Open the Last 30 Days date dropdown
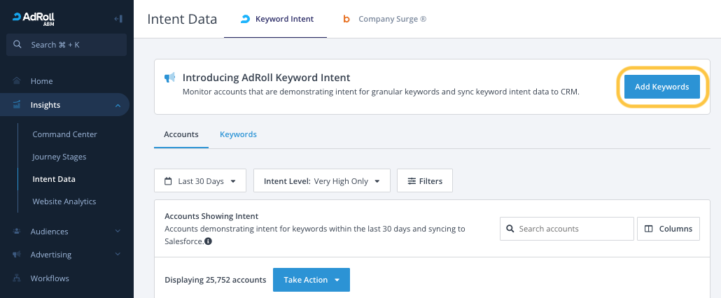Image resolution: width=721 pixels, height=298 pixels. pyautogui.click(x=199, y=181)
